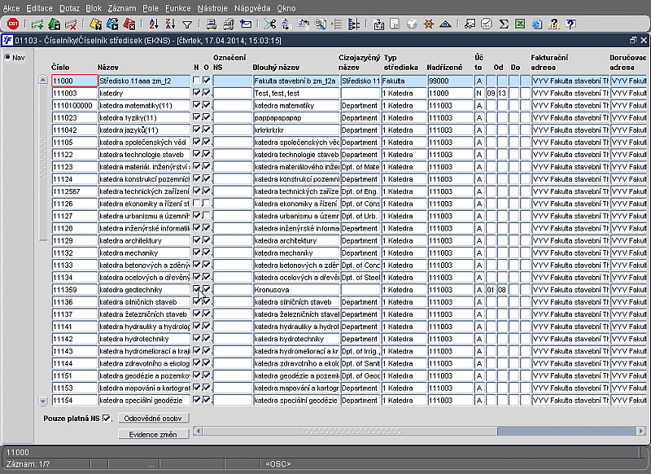Click the round gauge icon beside sigma
651x474 pixels.
tap(487, 24)
